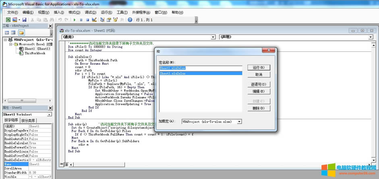
Task: Click the Cancel (取消) button in the macro dialog
Action: pos(258,75)
